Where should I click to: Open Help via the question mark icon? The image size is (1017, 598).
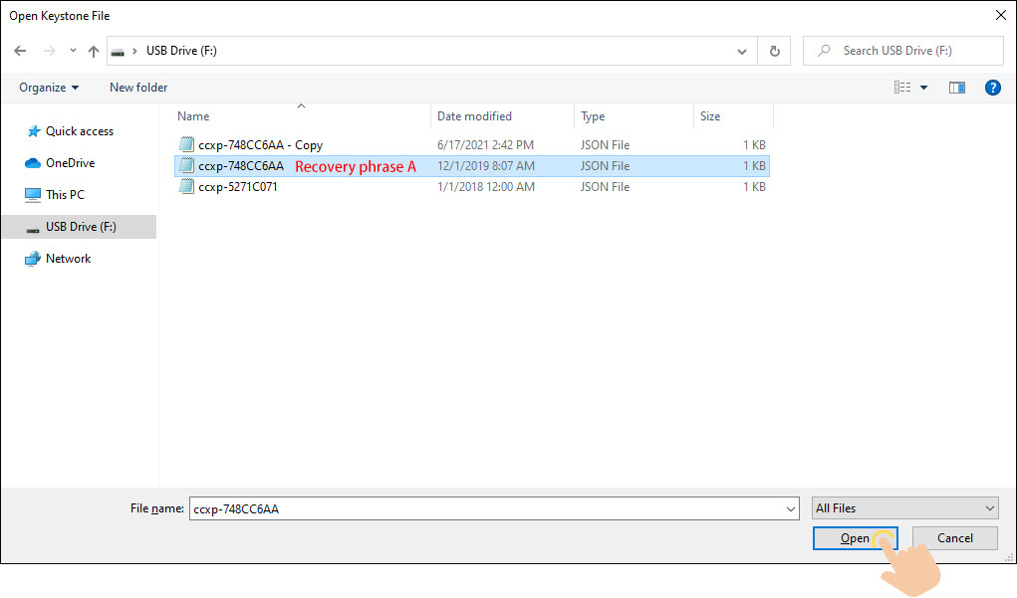click(x=992, y=88)
